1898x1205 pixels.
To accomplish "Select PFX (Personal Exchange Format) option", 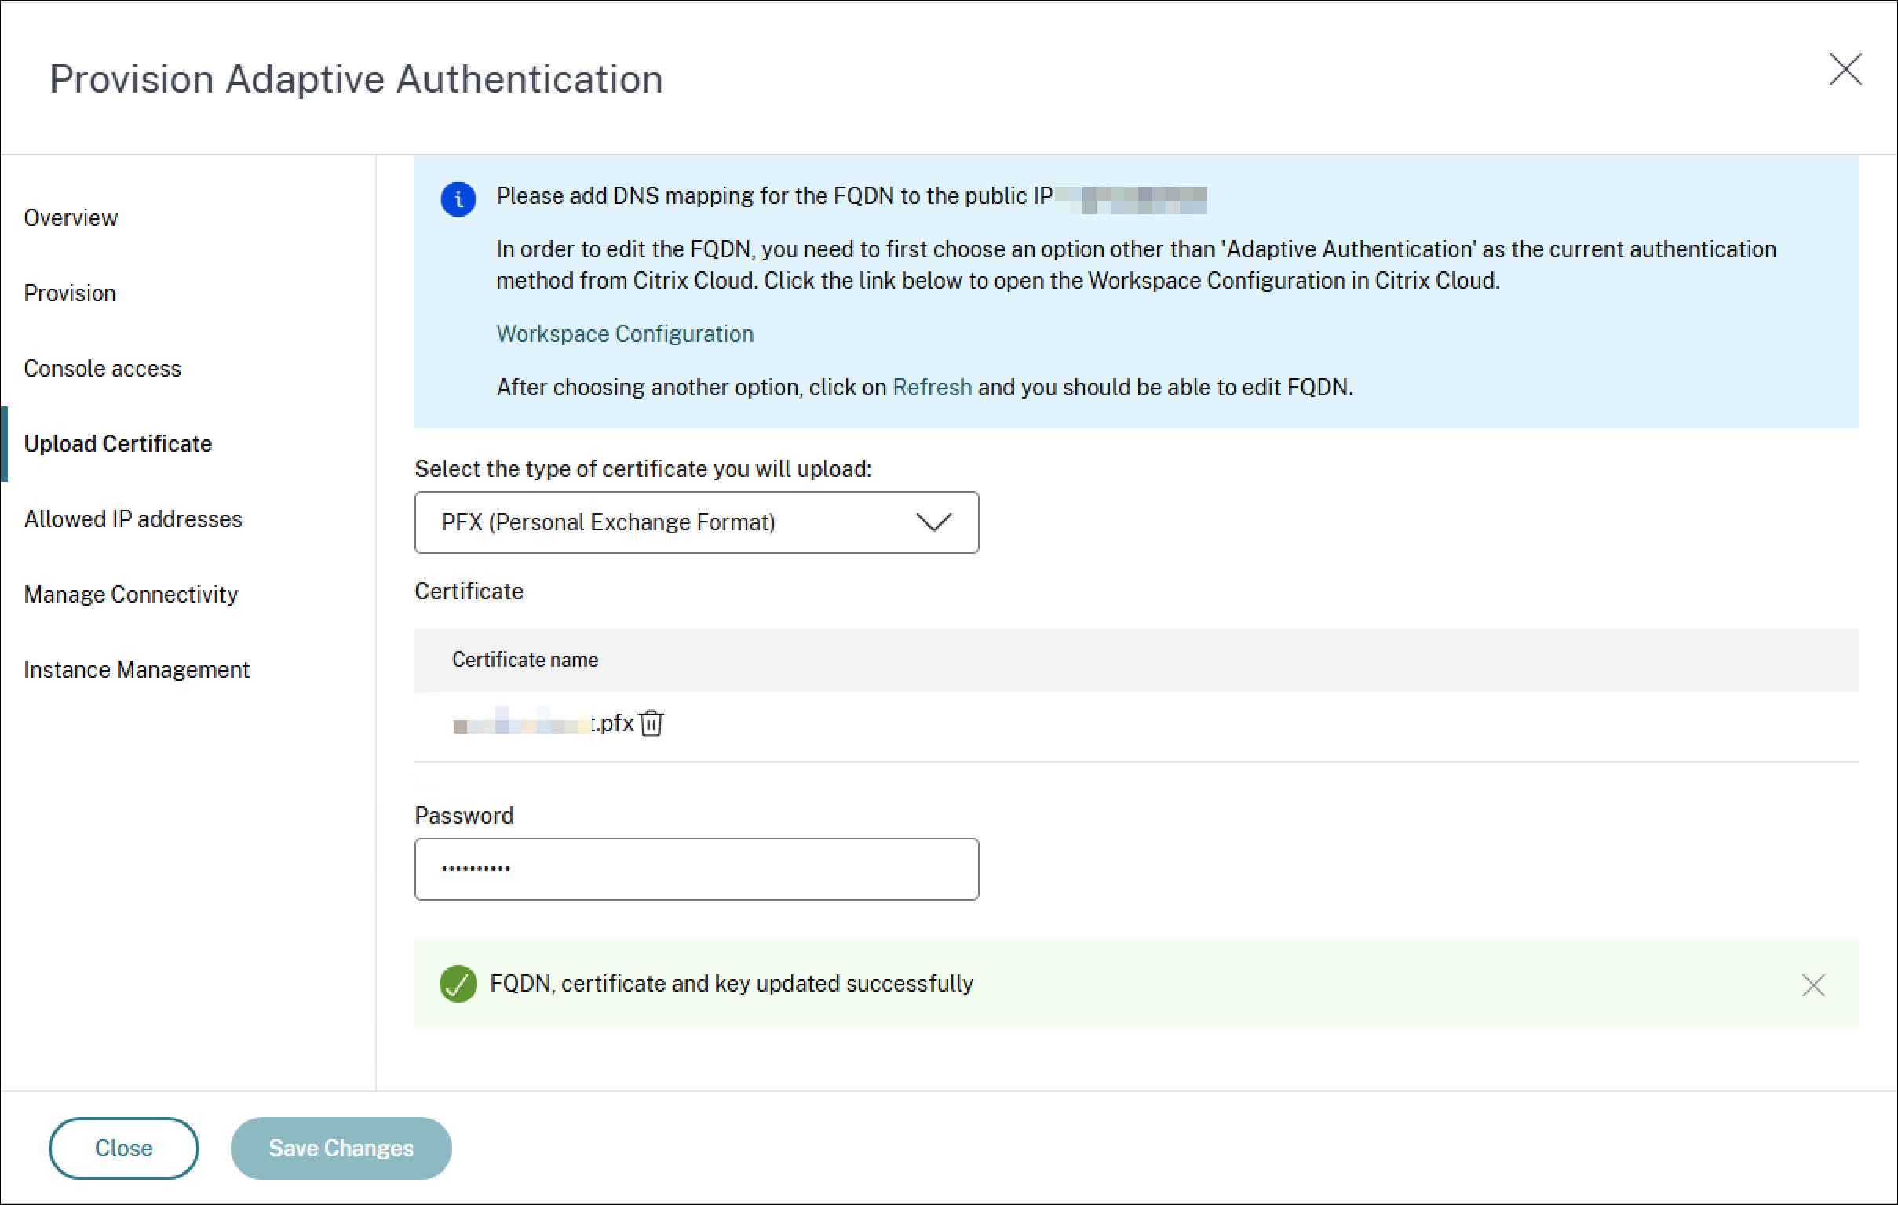I will click(608, 522).
